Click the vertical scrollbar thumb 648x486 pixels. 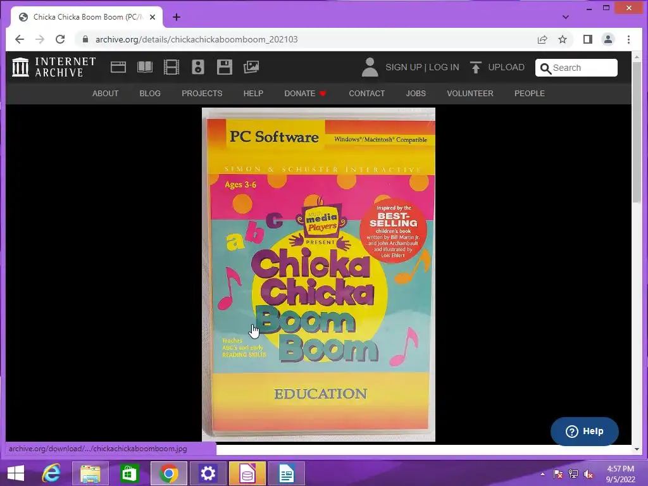pos(637,132)
